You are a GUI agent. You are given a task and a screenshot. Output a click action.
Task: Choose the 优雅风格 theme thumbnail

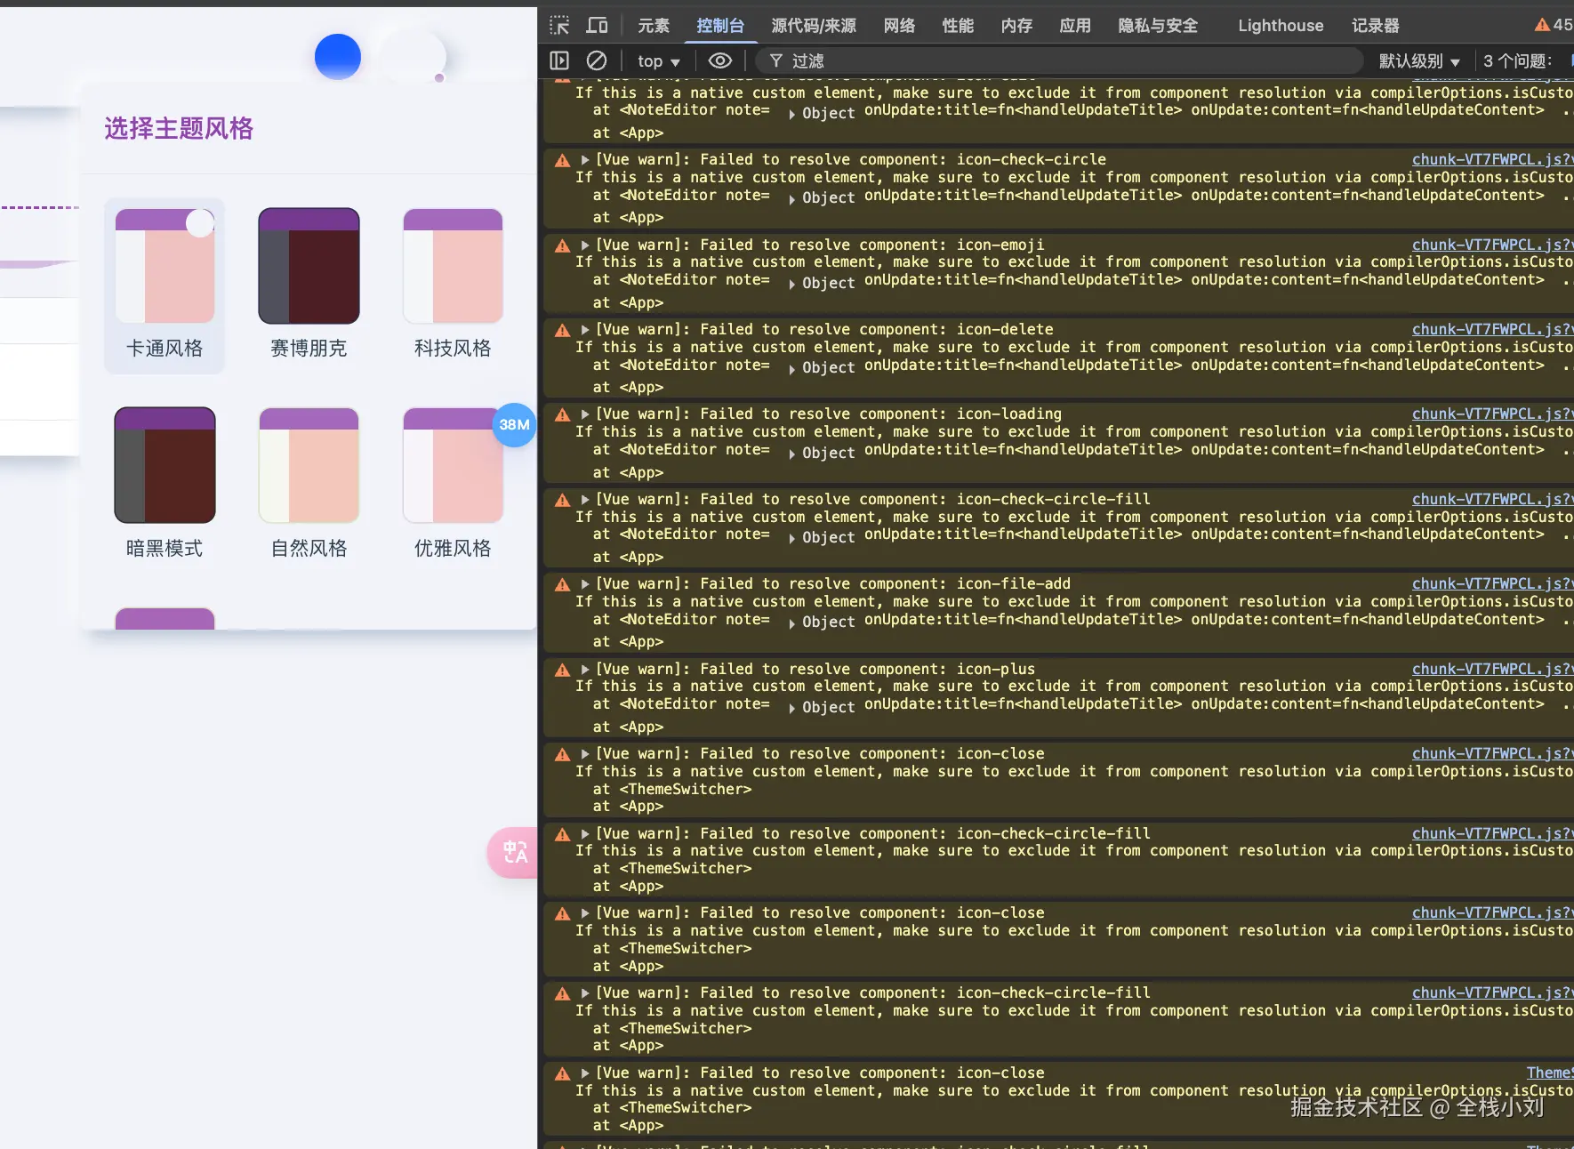pyautogui.click(x=453, y=465)
